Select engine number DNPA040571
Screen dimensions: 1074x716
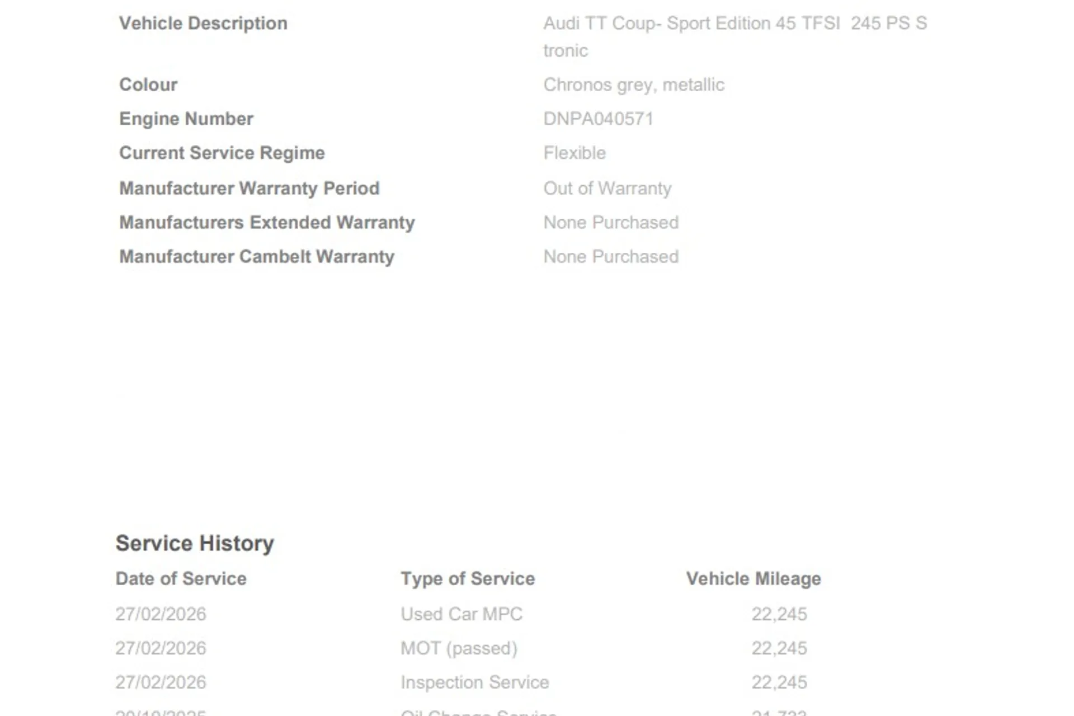point(598,119)
